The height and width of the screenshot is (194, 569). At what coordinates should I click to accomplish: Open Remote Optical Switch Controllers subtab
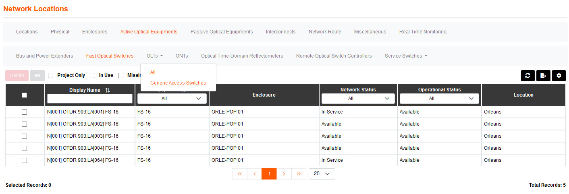[334, 56]
